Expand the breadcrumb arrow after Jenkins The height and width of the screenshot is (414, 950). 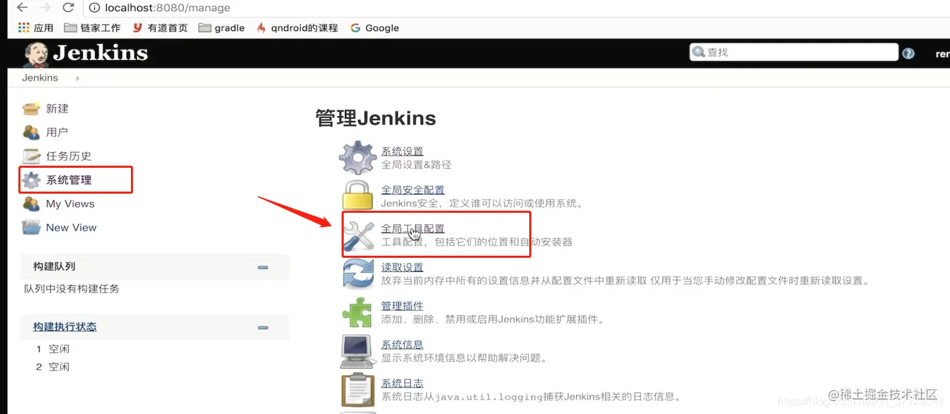(x=77, y=78)
